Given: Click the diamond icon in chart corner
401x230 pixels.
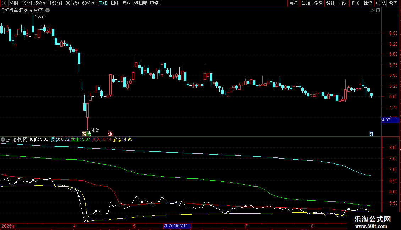Looking at the screenshot, I should click(x=372, y=11).
